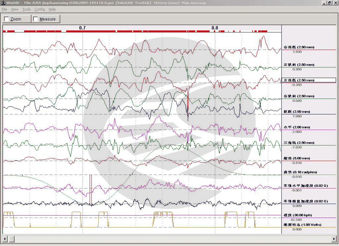Click the scroll left arrow button
Screen dimensions: 339x246
pyautogui.click(x=5, y=239)
